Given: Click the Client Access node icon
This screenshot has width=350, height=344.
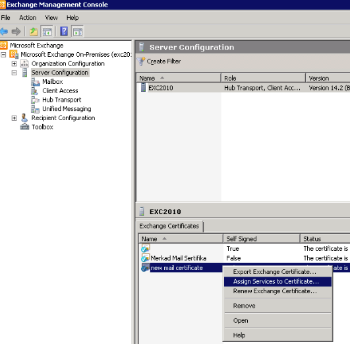Looking at the screenshot, I should coord(34,91).
